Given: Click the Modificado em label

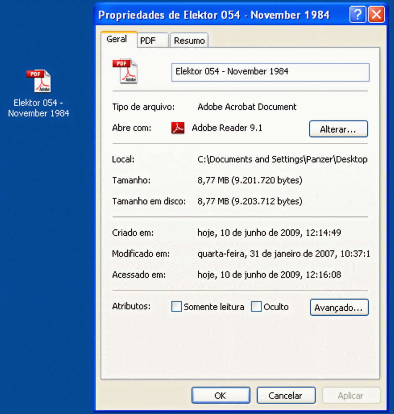Looking at the screenshot, I should coord(141,254).
